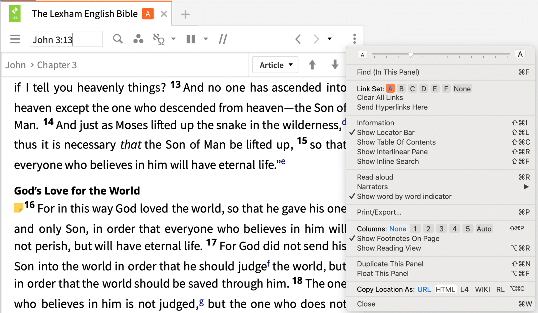The width and height of the screenshot is (538, 313).
Task: Set Columns to 3
Action: (x=441, y=229)
